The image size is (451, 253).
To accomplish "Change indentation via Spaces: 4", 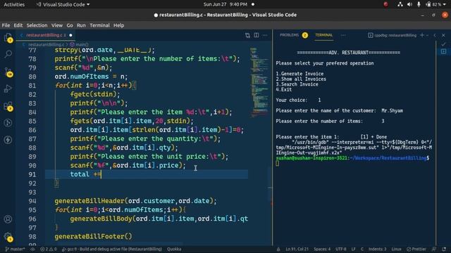I will coord(322,249).
